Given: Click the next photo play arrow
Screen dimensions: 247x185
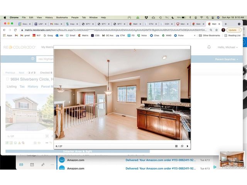Looking at the screenshot, I should (x=188, y=146).
